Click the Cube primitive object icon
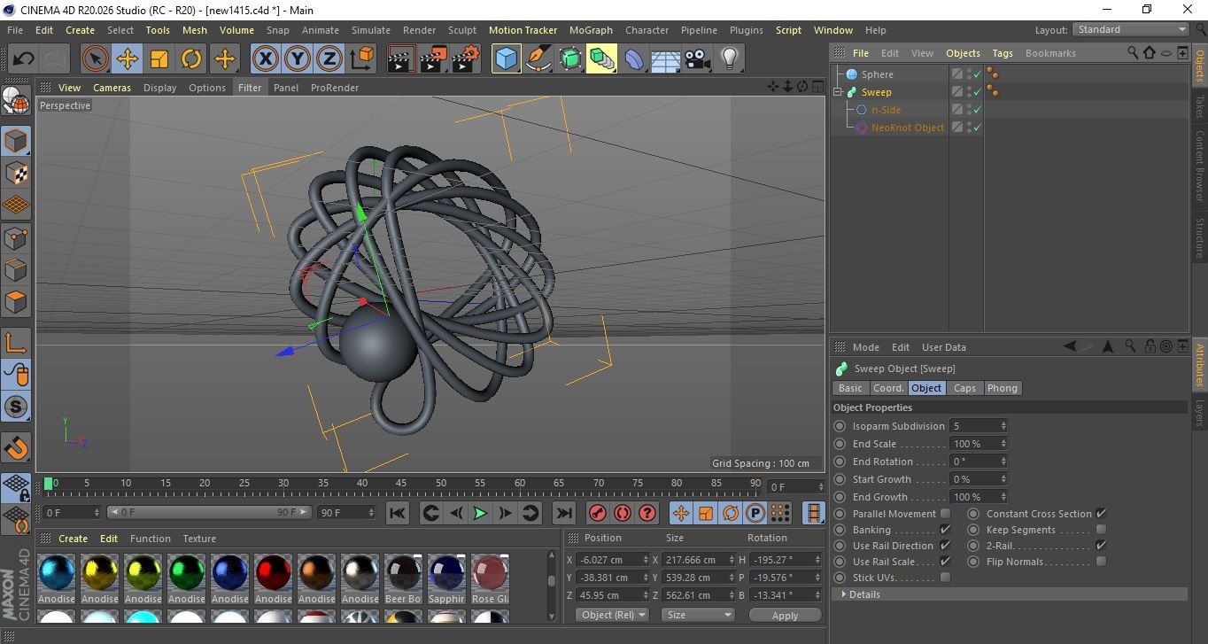 click(506, 59)
